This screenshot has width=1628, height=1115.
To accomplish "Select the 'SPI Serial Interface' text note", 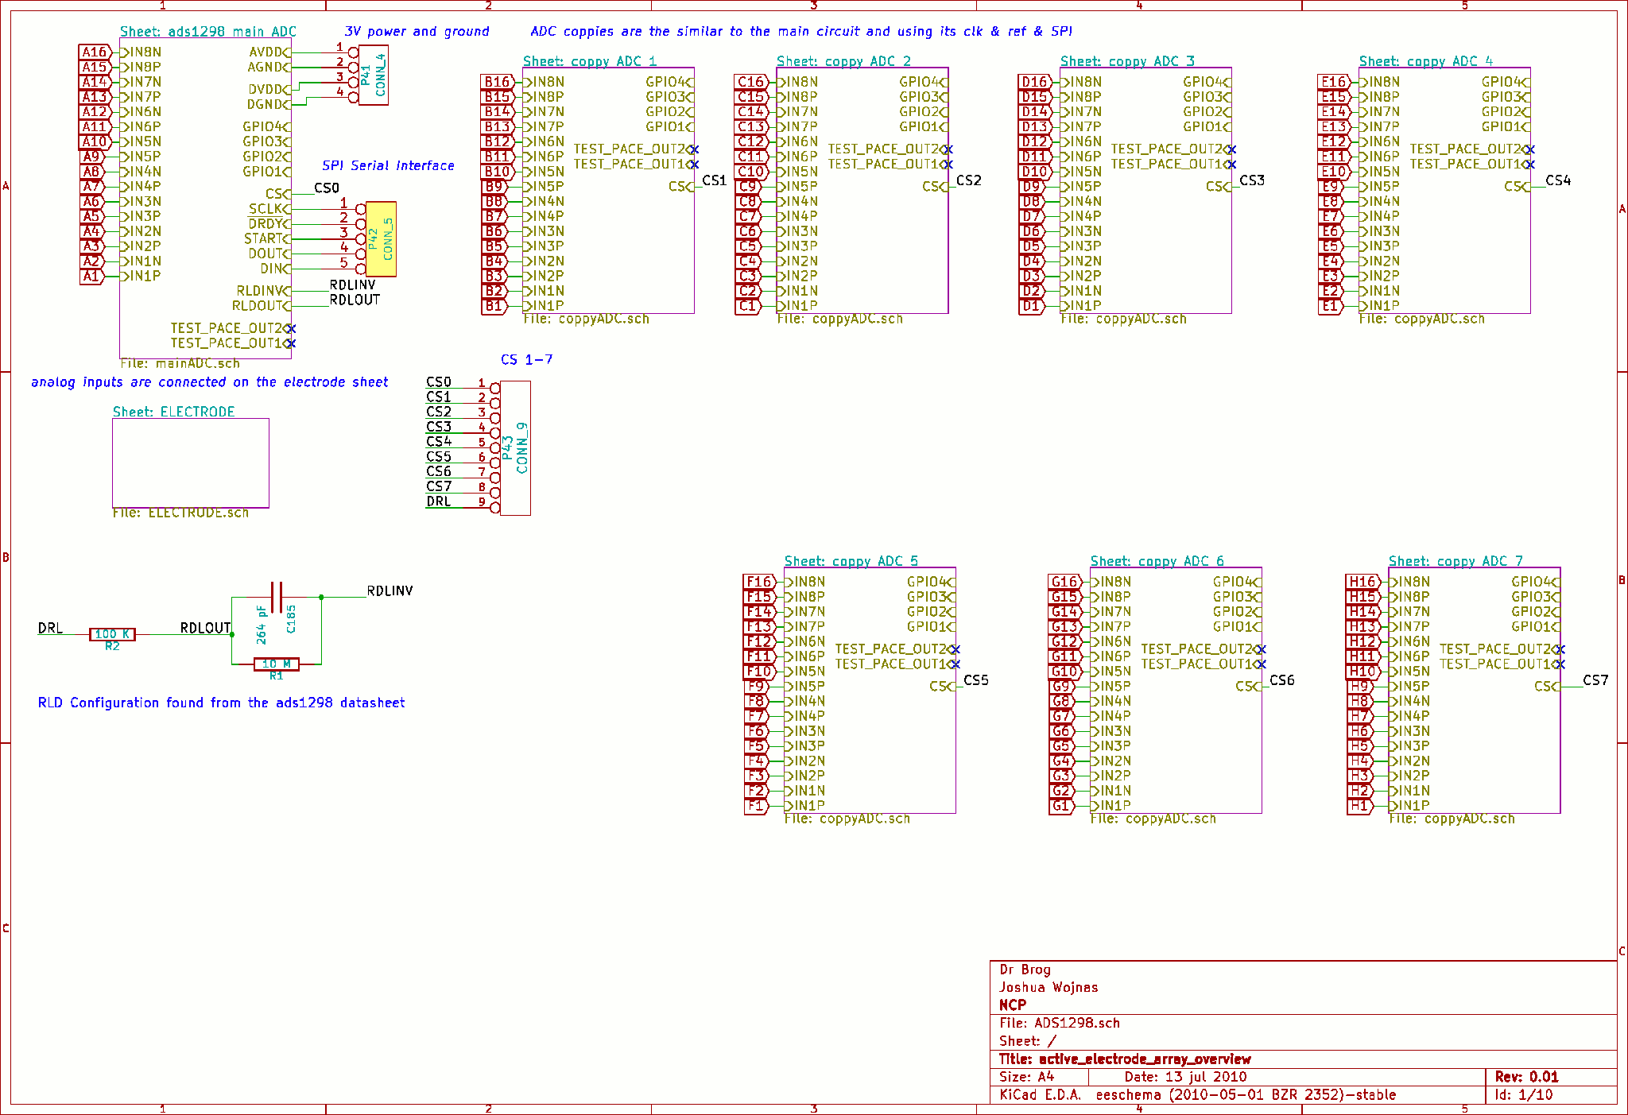I will click(388, 165).
